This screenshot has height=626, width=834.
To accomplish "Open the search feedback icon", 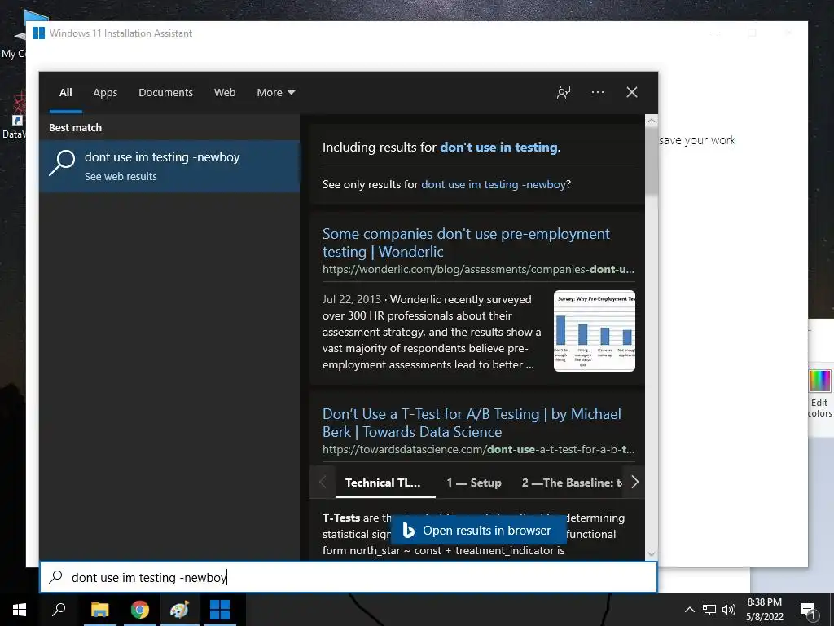I will 564,92.
